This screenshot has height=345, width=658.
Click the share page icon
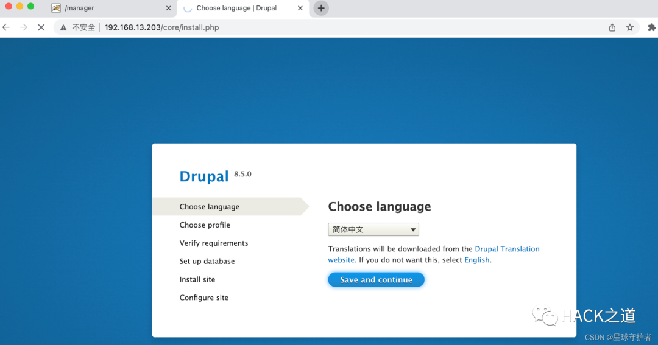tap(612, 27)
